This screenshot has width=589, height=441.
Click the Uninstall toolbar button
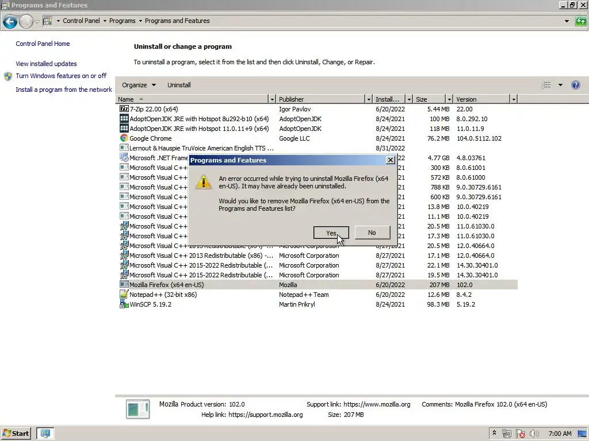(179, 85)
